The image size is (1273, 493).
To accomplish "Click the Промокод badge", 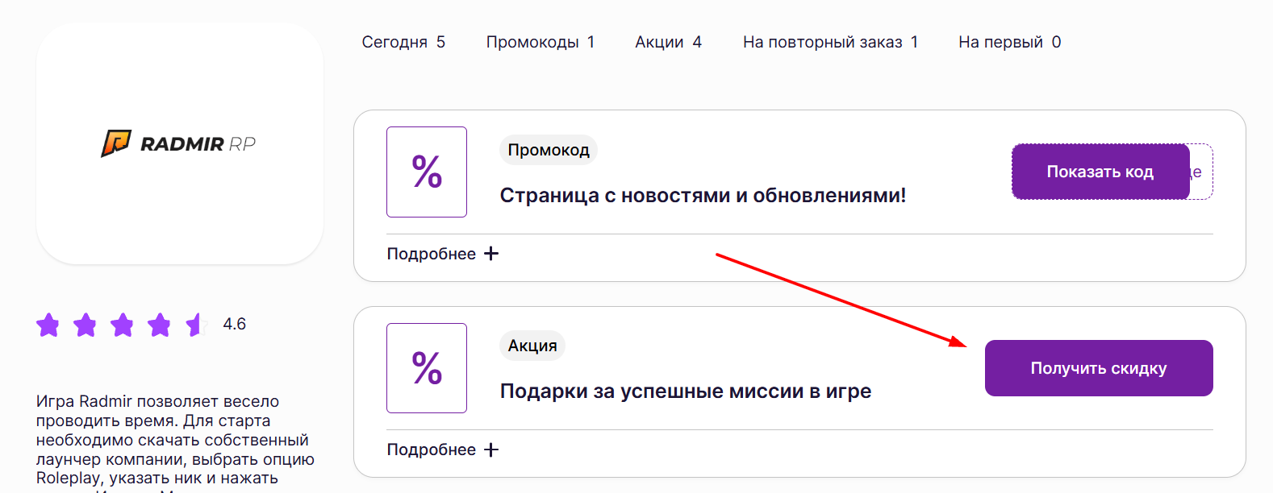I will [x=548, y=150].
